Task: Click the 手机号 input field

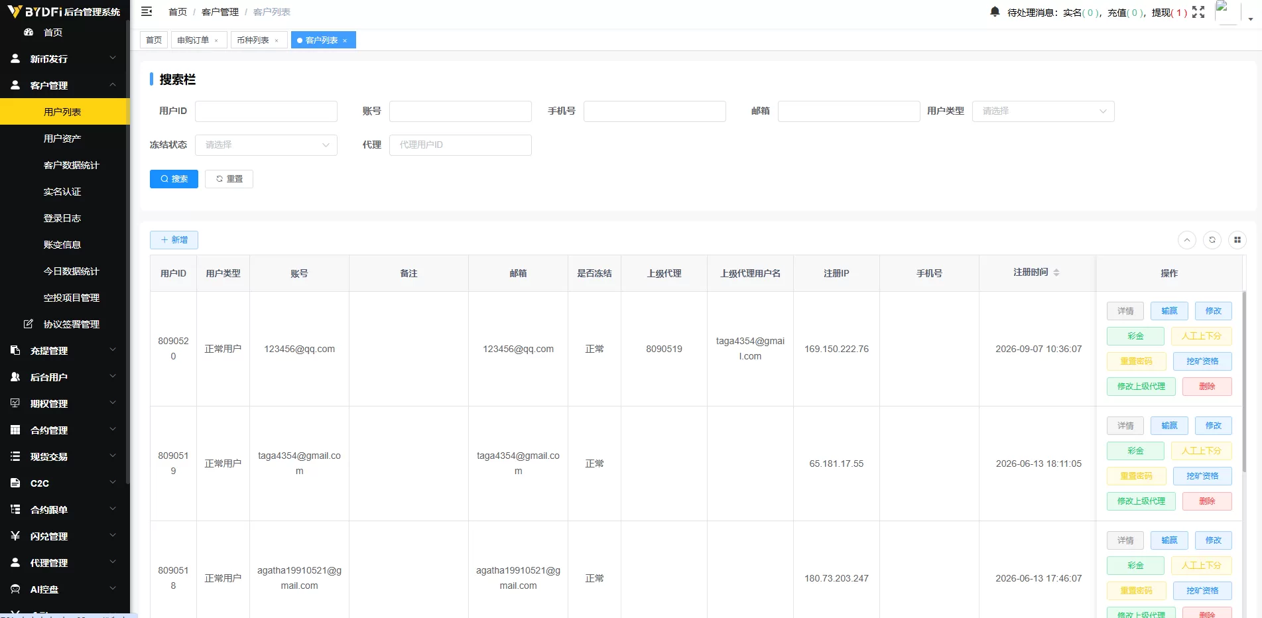Action: click(x=655, y=111)
